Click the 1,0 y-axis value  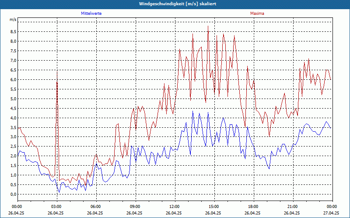click(13, 175)
